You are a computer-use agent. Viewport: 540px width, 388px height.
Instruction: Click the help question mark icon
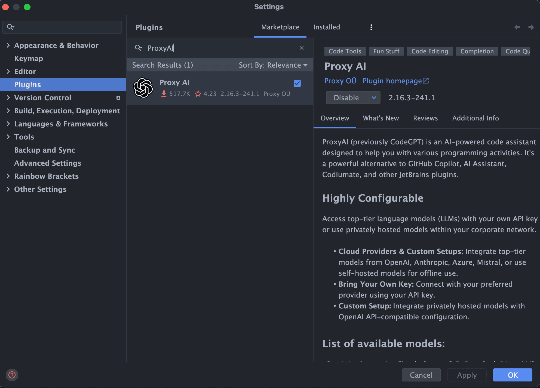click(x=12, y=375)
